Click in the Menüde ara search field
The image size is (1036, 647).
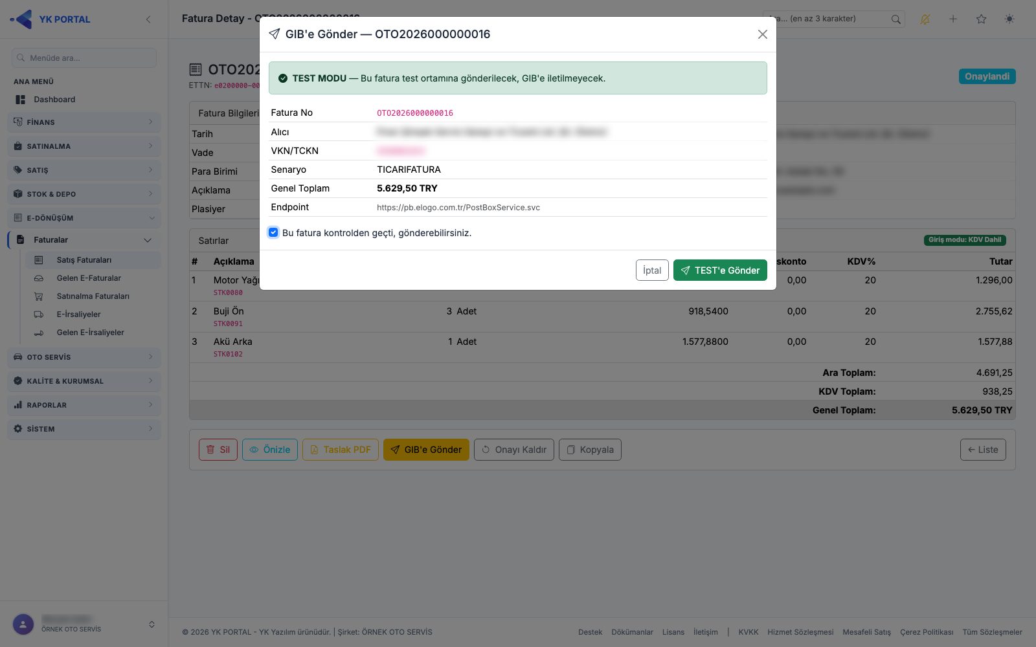click(x=84, y=58)
